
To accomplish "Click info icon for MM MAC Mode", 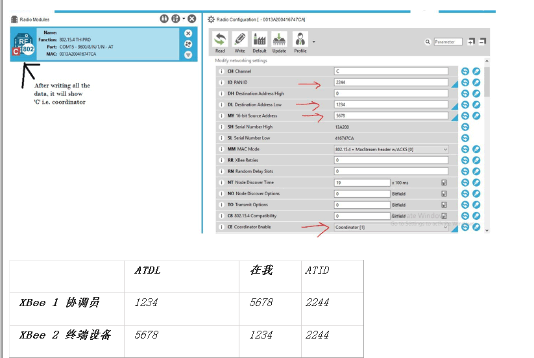I will pyautogui.click(x=221, y=149).
